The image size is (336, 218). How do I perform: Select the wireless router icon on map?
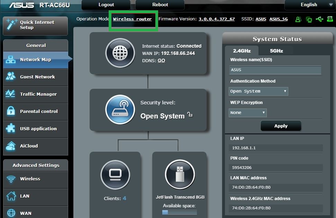coord(120,110)
